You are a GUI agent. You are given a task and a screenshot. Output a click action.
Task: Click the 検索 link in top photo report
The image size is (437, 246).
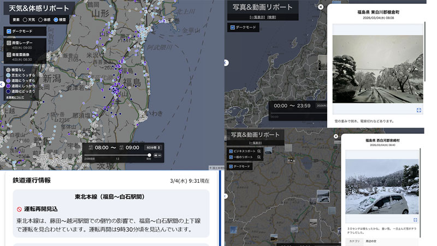click(271, 17)
